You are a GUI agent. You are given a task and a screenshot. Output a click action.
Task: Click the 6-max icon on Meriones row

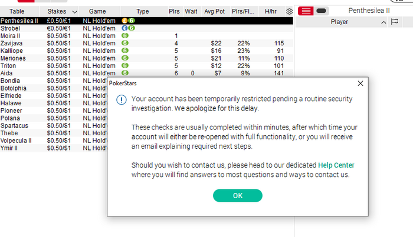coord(125,58)
